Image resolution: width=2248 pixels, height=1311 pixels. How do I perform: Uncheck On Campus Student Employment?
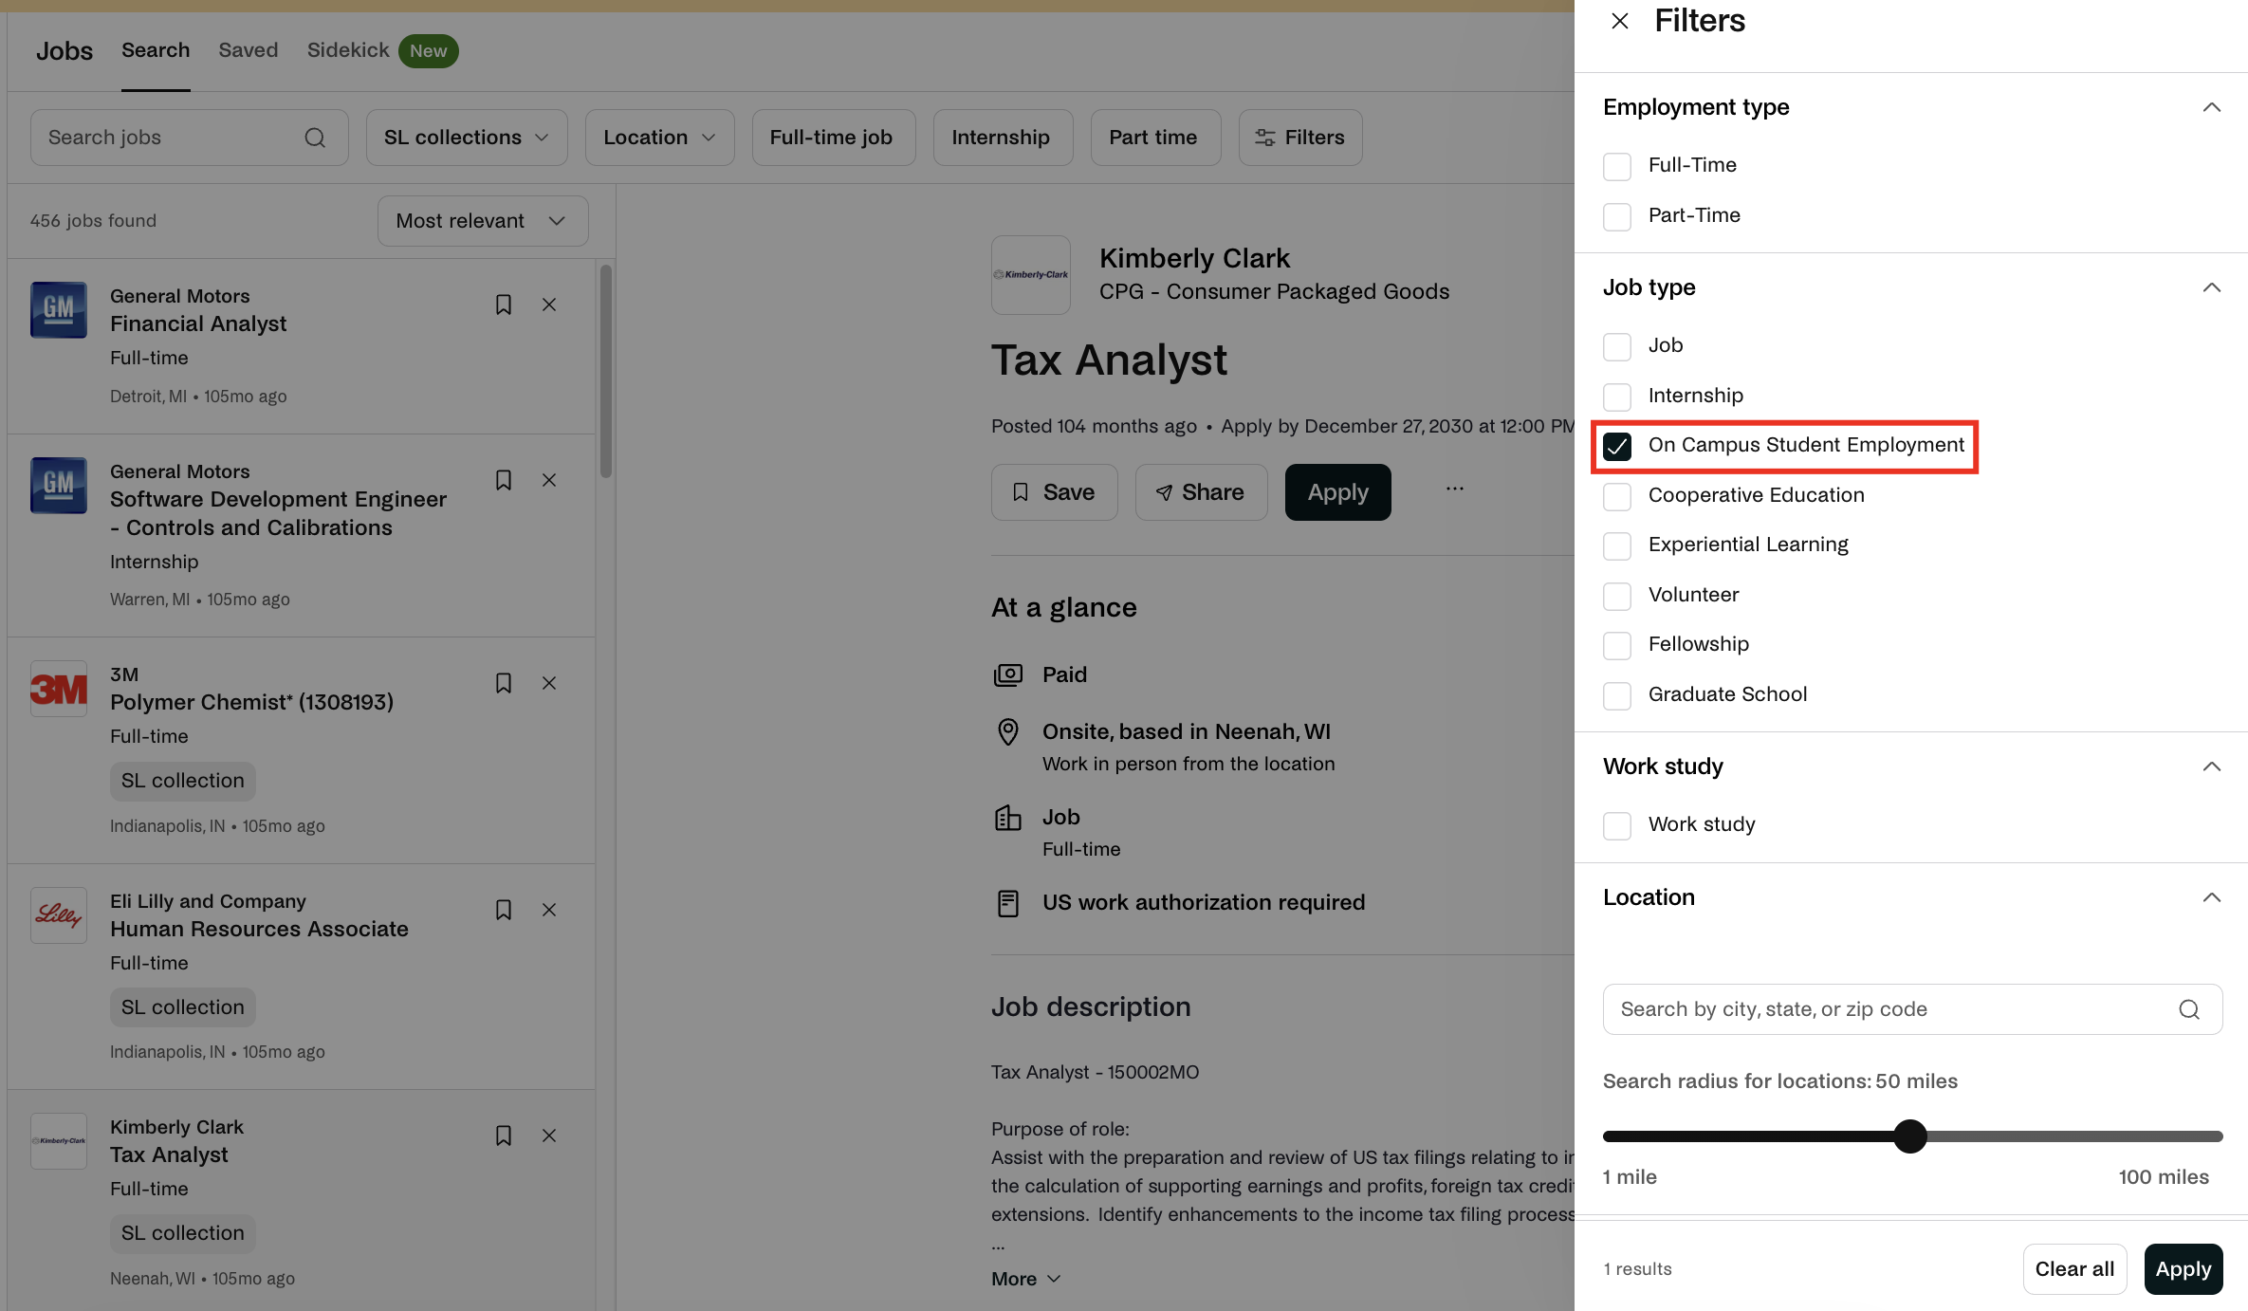[1617, 446]
